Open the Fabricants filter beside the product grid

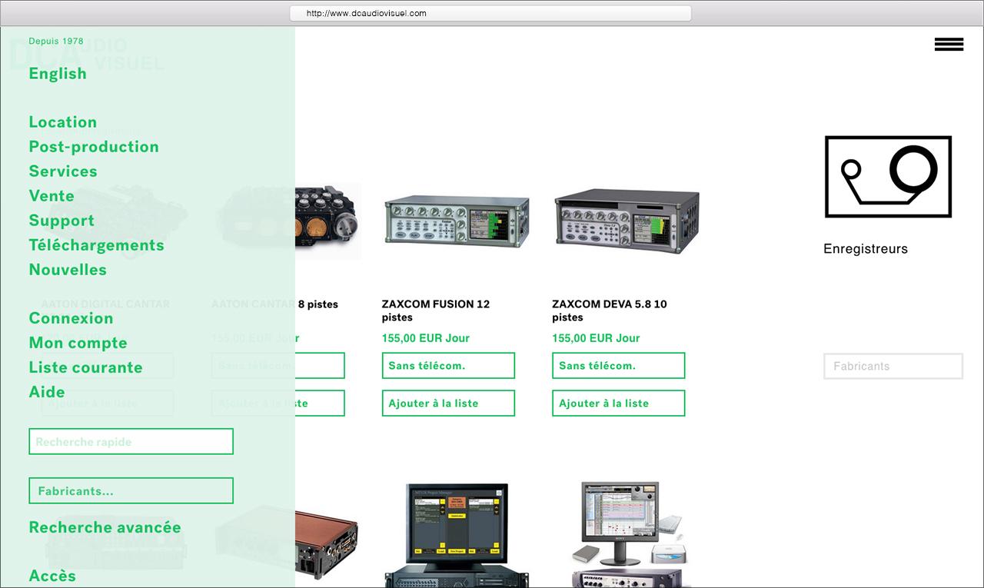[x=893, y=366]
